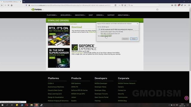This screenshot has width=191, height=107.
Task: Open Task View on the taskbar
Action: pos(12,105)
